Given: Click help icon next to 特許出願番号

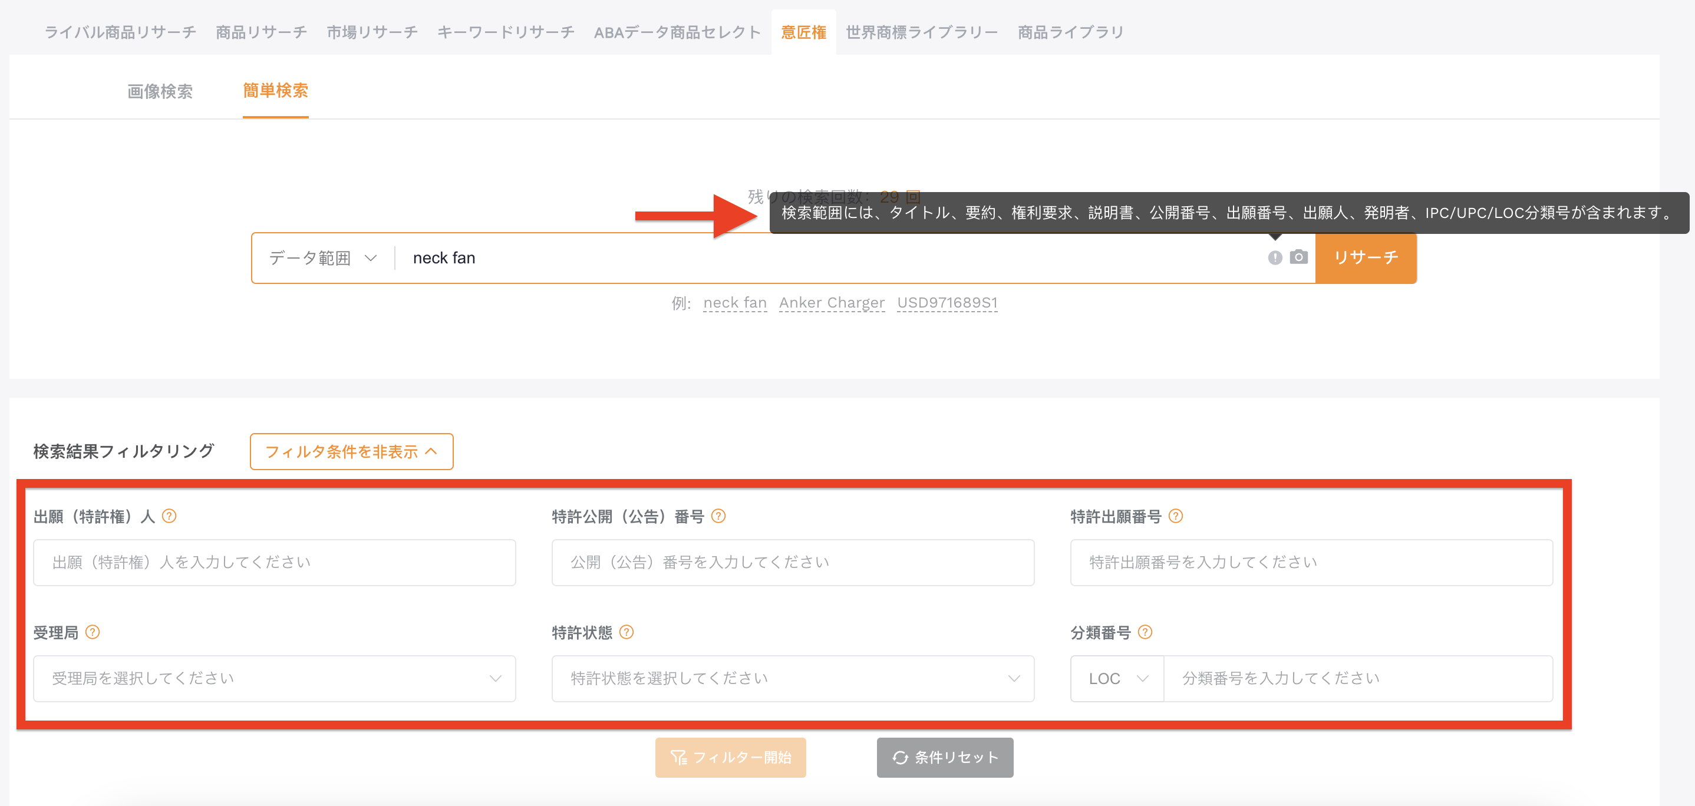Looking at the screenshot, I should [1176, 517].
